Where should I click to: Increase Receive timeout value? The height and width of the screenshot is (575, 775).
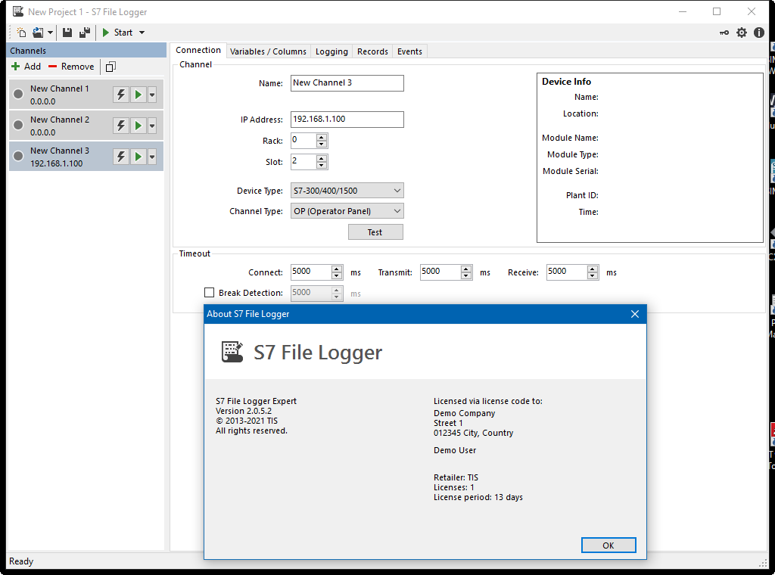click(593, 269)
